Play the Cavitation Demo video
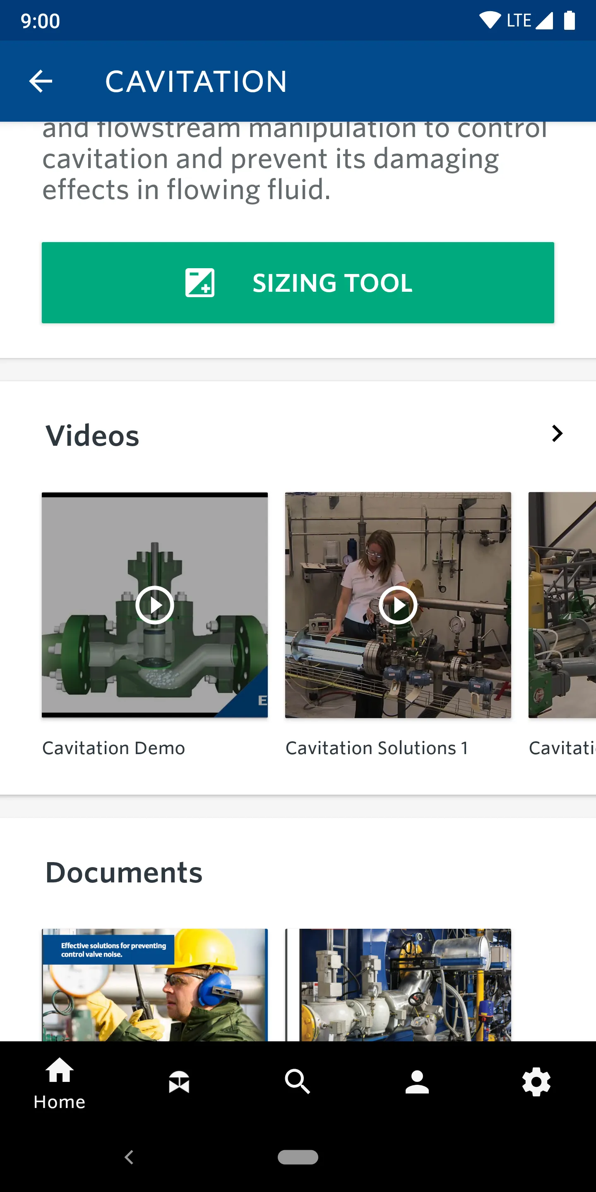This screenshot has width=596, height=1192. [x=155, y=605]
